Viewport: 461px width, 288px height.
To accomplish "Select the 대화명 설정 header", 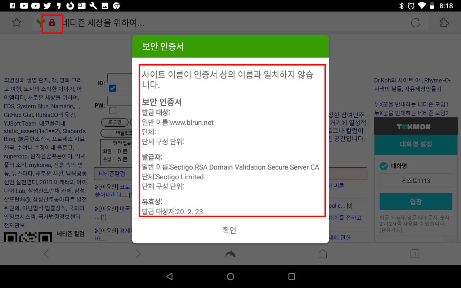I will (x=416, y=144).
